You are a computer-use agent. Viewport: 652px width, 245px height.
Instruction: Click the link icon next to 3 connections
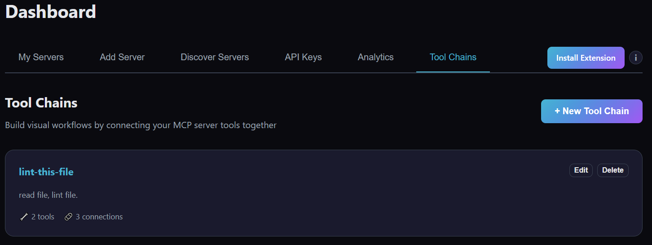[x=68, y=217]
